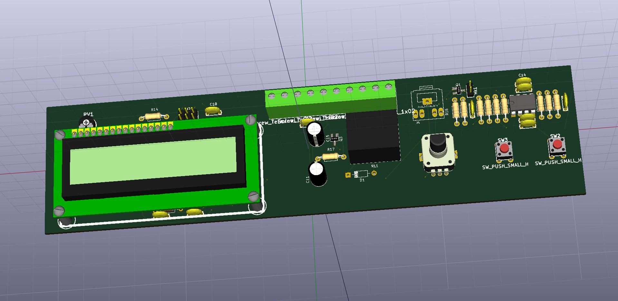
Task: Click the light green LCD display screen
Action: tap(153, 160)
